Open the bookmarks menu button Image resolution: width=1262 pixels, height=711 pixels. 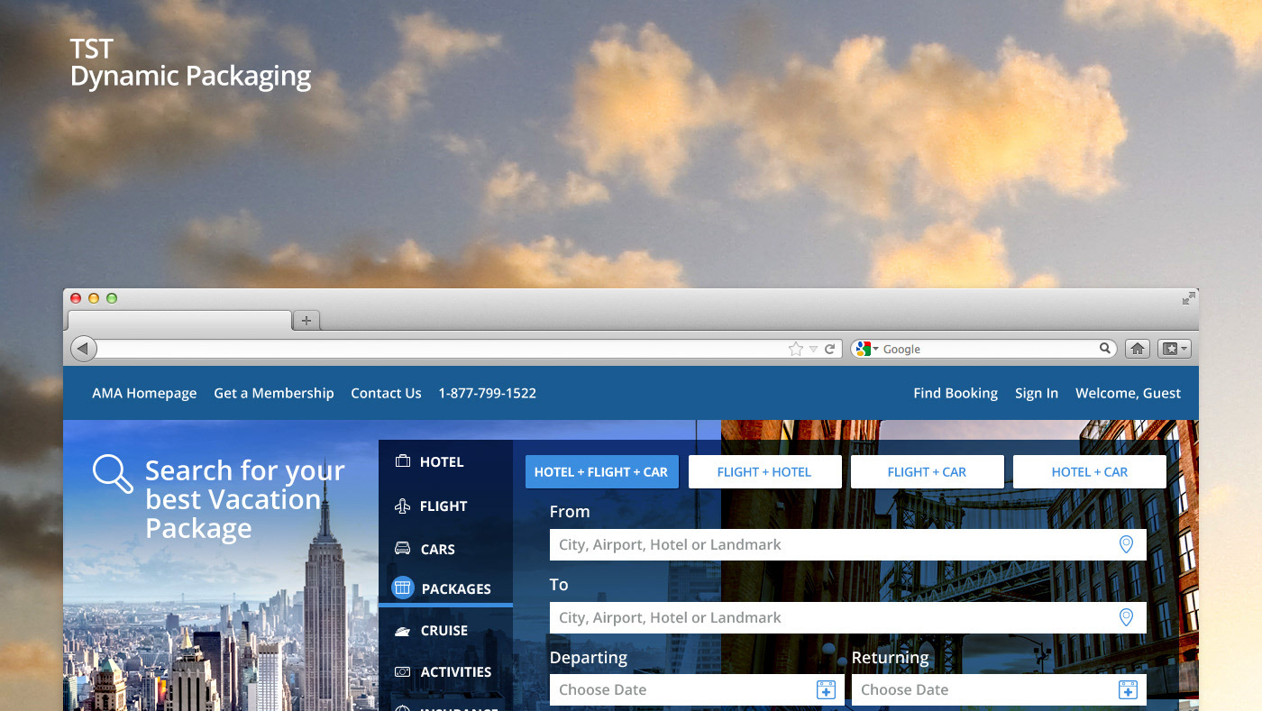coord(1175,349)
